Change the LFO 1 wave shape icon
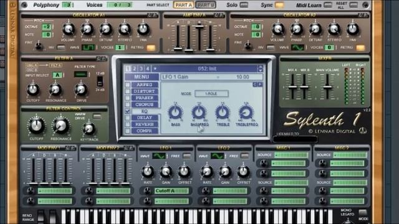 click(159, 156)
